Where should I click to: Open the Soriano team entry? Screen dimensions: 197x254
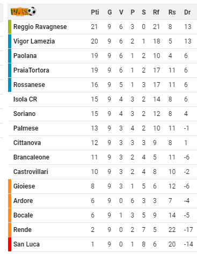coord(24,114)
